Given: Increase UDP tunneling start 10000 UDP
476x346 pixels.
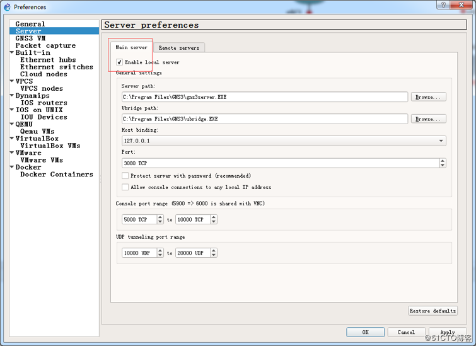Looking at the screenshot, I should tap(160, 250).
